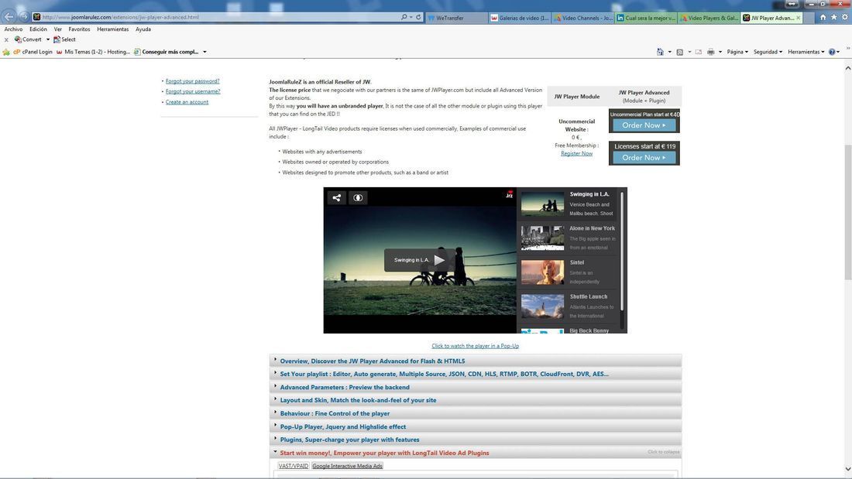Expand Advanced Parameters : Preview the backend

(476, 387)
